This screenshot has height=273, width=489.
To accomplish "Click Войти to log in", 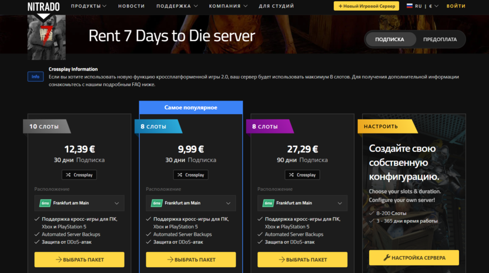I will [x=455, y=6].
